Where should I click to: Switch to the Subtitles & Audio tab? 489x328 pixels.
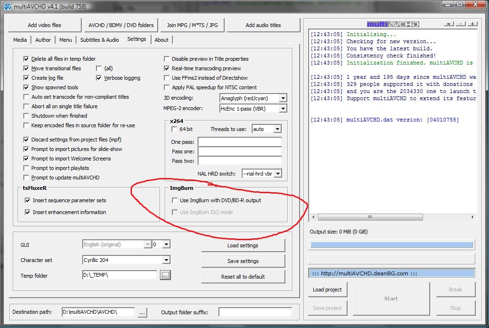tap(99, 40)
